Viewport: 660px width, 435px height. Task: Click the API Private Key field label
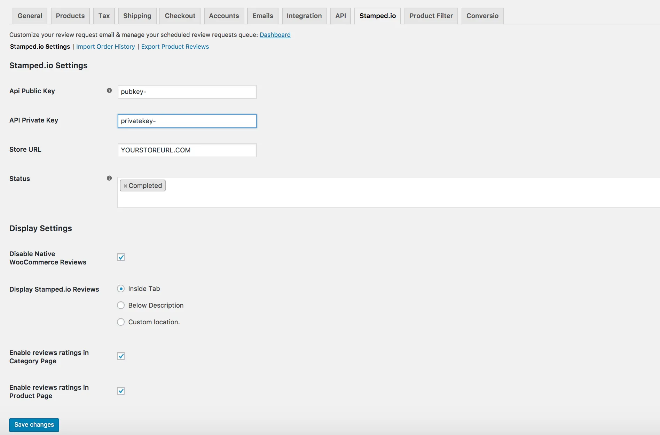click(34, 120)
